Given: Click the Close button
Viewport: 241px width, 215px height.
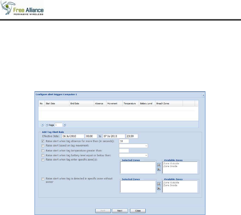Looking at the screenshot, I should coord(138,211).
